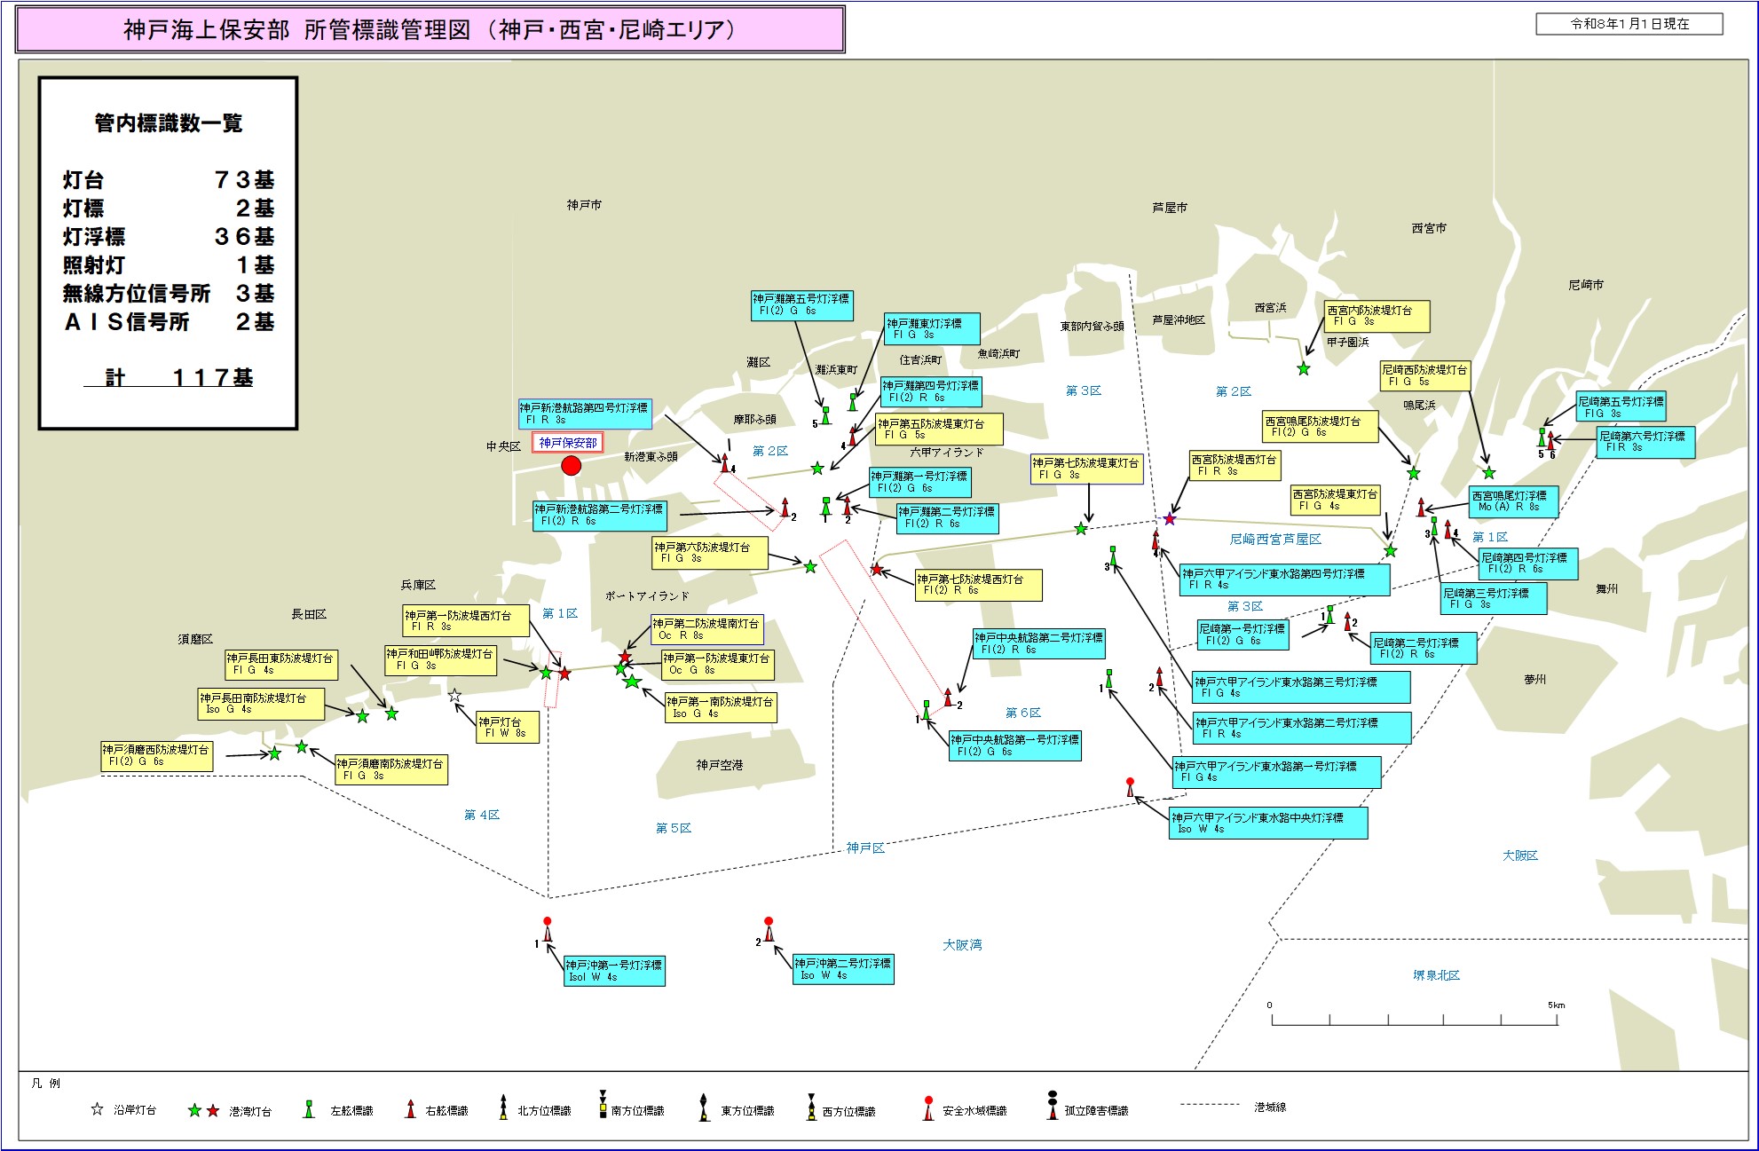Click the port-hand mark icon in the legend
This screenshot has width=1759, height=1151.
pos(309,1109)
